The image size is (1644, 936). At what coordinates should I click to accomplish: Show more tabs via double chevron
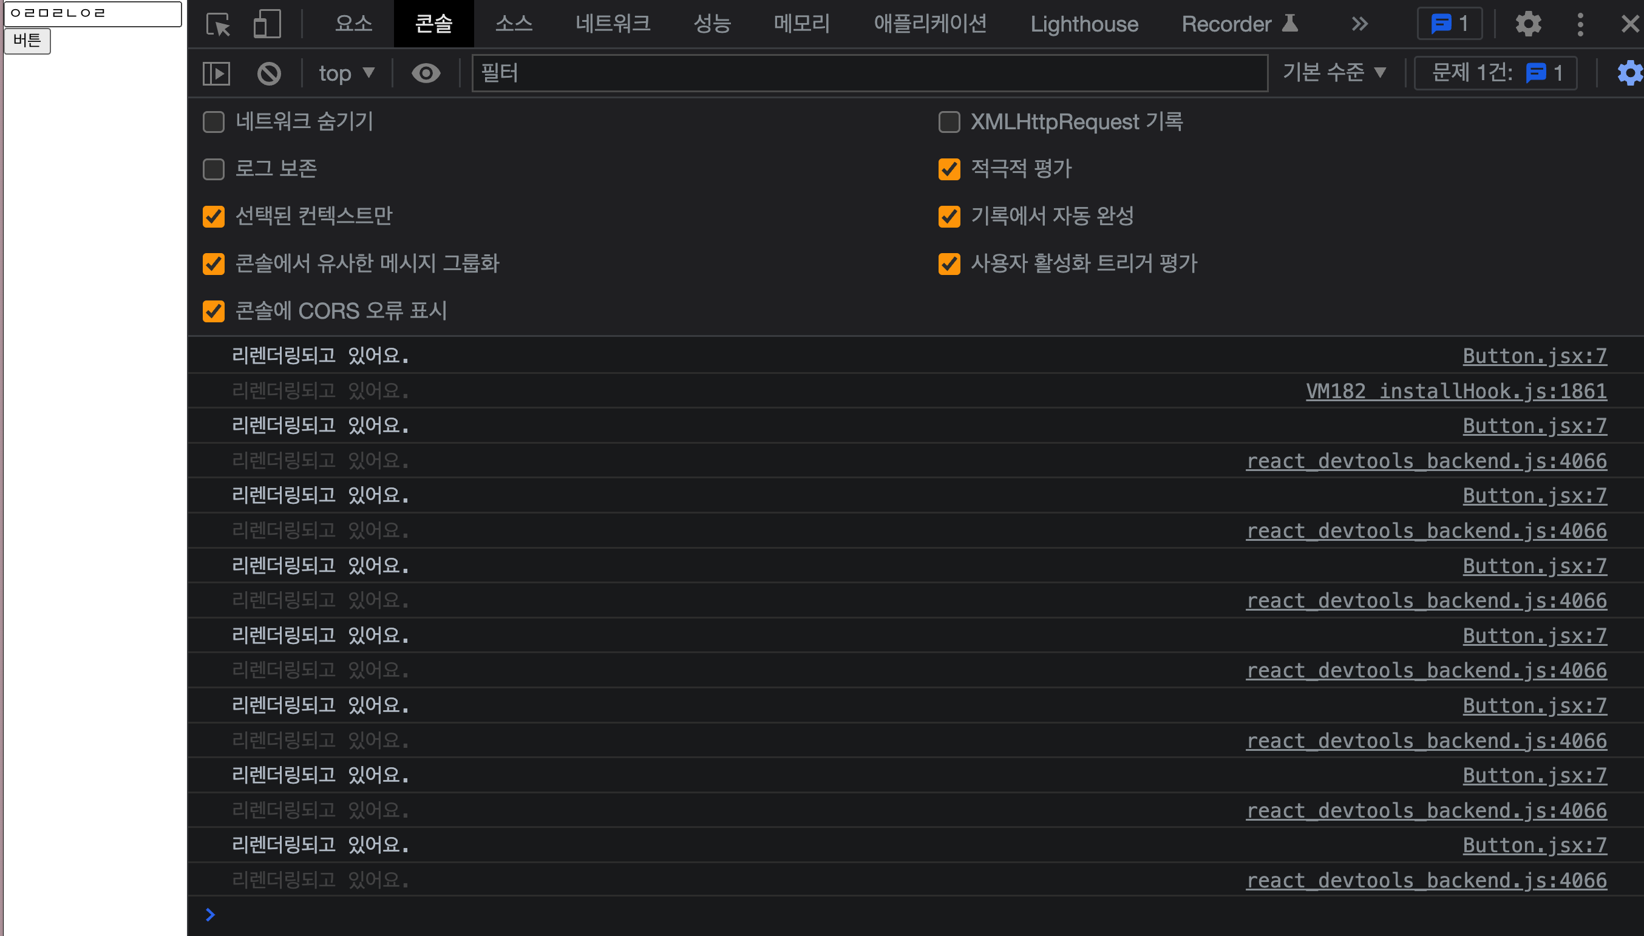tap(1359, 24)
